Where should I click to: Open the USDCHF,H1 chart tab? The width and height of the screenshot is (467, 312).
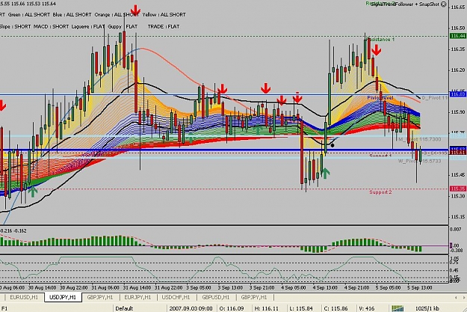point(176,297)
